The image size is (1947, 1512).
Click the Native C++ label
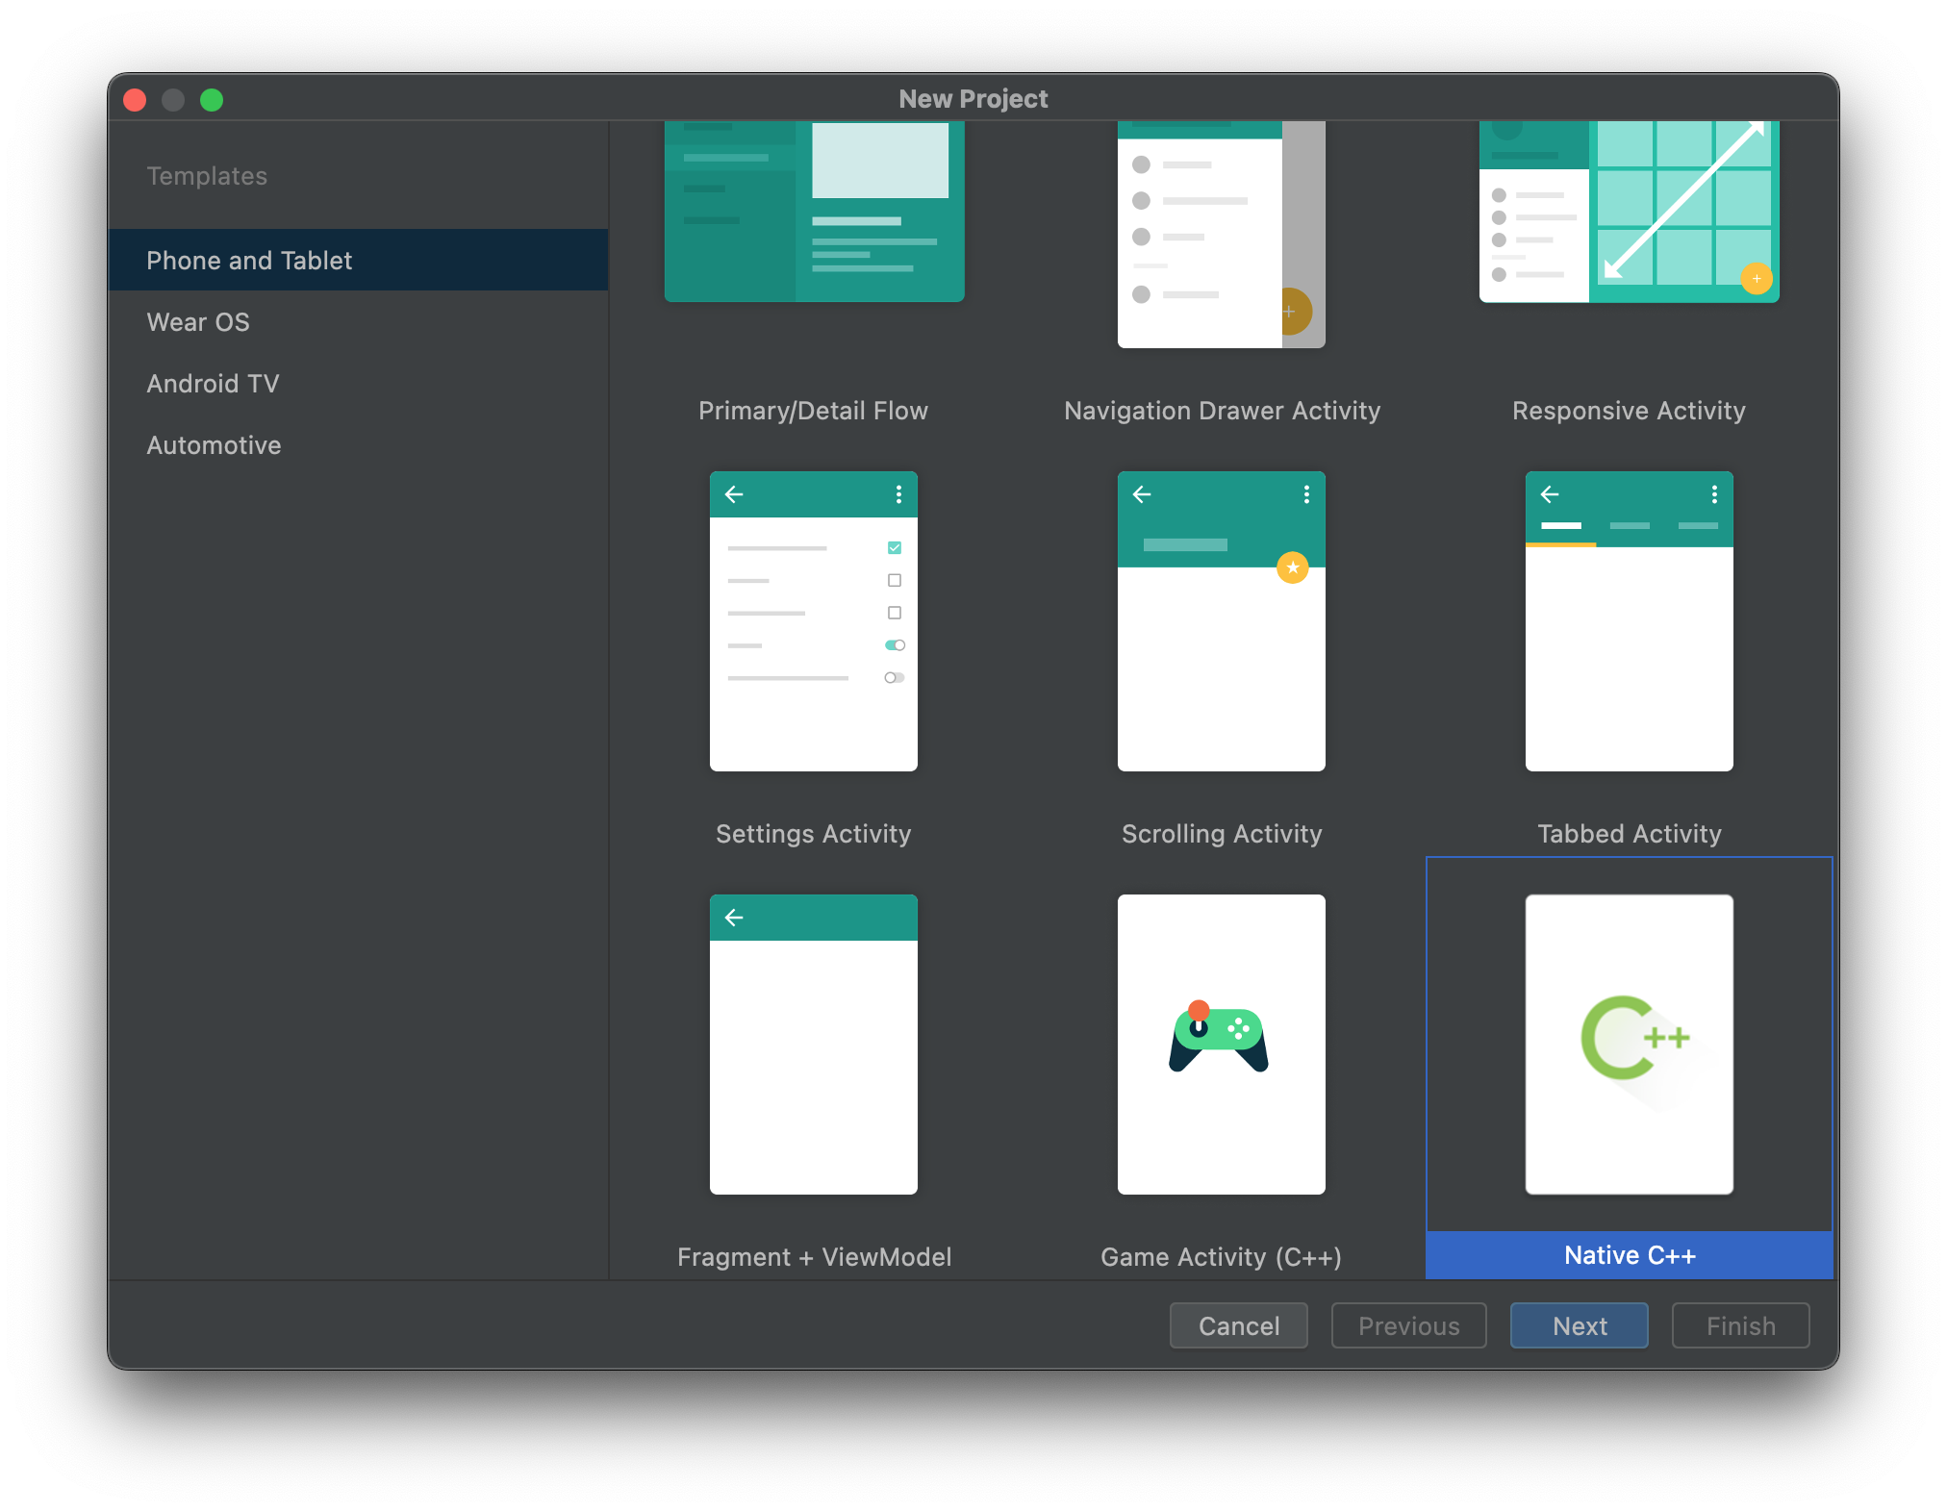pos(1629,1255)
